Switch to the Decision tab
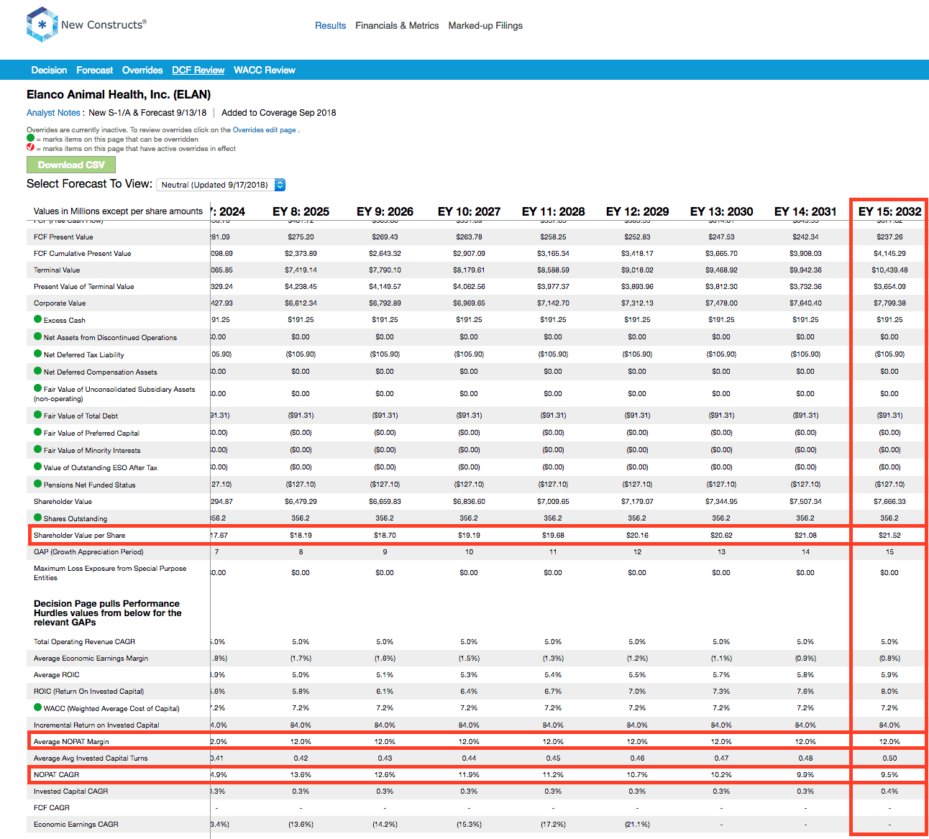Screen dimensions: 929x839 point(49,70)
